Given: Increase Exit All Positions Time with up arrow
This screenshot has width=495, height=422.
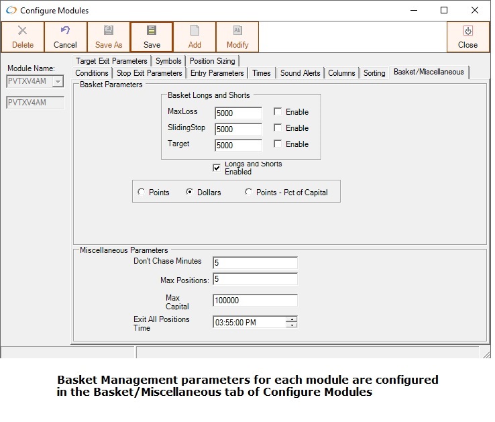Looking at the screenshot, I should (x=291, y=319).
